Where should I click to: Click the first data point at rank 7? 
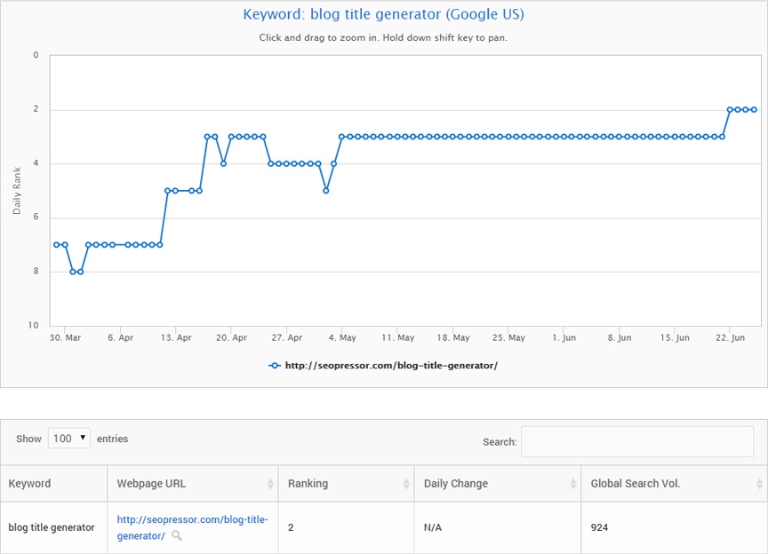click(x=56, y=245)
